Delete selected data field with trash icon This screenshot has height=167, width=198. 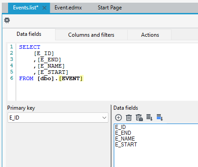click(x=129, y=118)
